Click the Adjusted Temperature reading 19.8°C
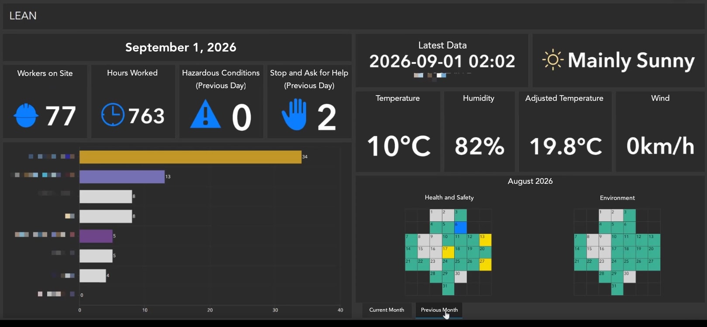 click(x=566, y=146)
